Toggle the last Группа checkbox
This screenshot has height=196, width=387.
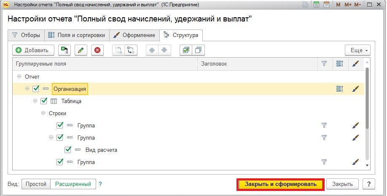tap(60, 162)
